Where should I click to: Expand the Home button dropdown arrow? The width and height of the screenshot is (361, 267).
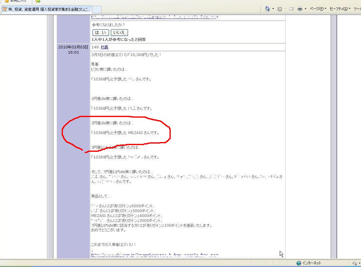(273, 9)
